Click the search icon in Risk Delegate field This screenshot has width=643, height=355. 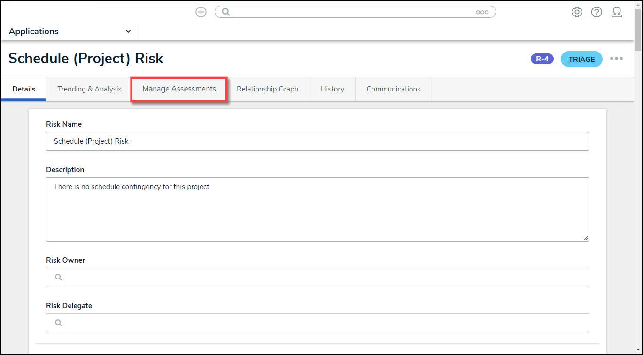[x=58, y=323]
